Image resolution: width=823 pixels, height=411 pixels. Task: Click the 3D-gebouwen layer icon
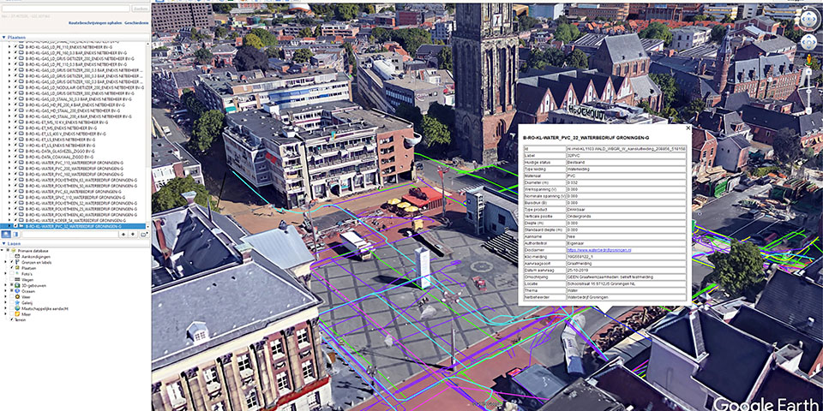click(x=17, y=285)
